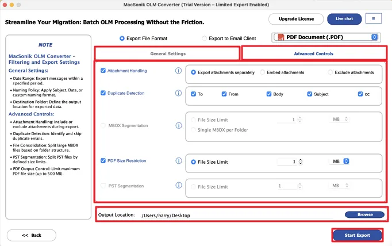392x246 pixels.
Task: Click Start Export button
Action: click(x=358, y=235)
